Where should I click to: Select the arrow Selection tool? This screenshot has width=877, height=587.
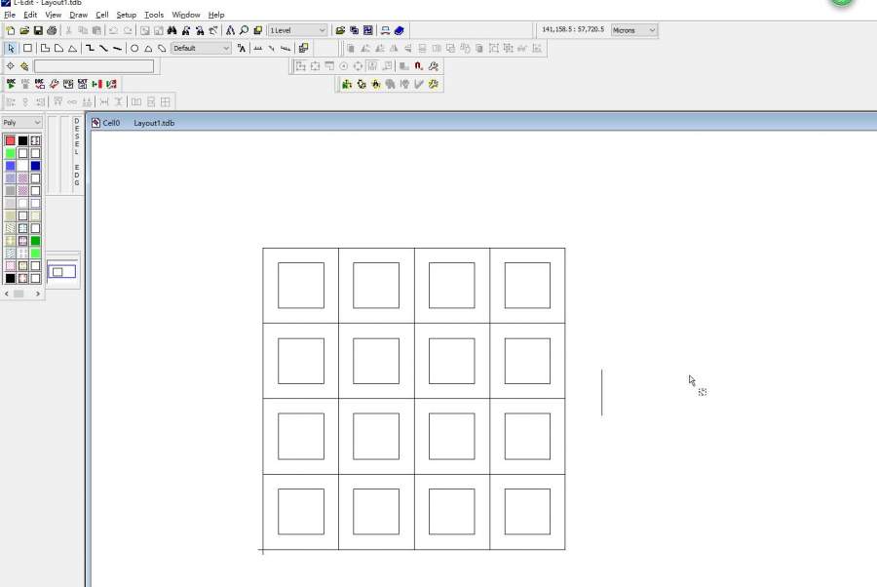(x=11, y=48)
